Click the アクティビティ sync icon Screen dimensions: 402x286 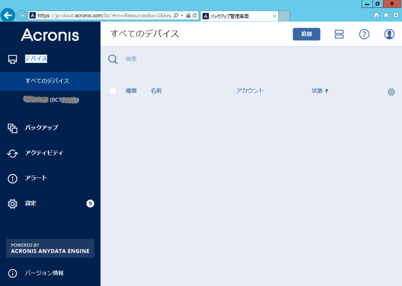(13, 153)
